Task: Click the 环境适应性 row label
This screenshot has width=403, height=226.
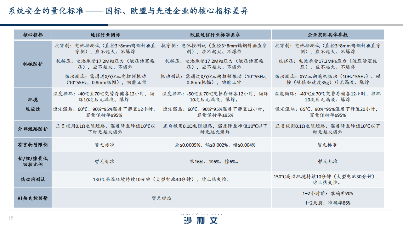Action: (x=33, y=104)
